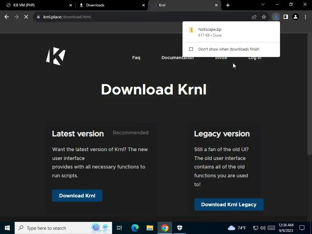Screen dimensions: 312x234
Task: Click the forward navigation arrow
Action: click(x=16, y=17)
